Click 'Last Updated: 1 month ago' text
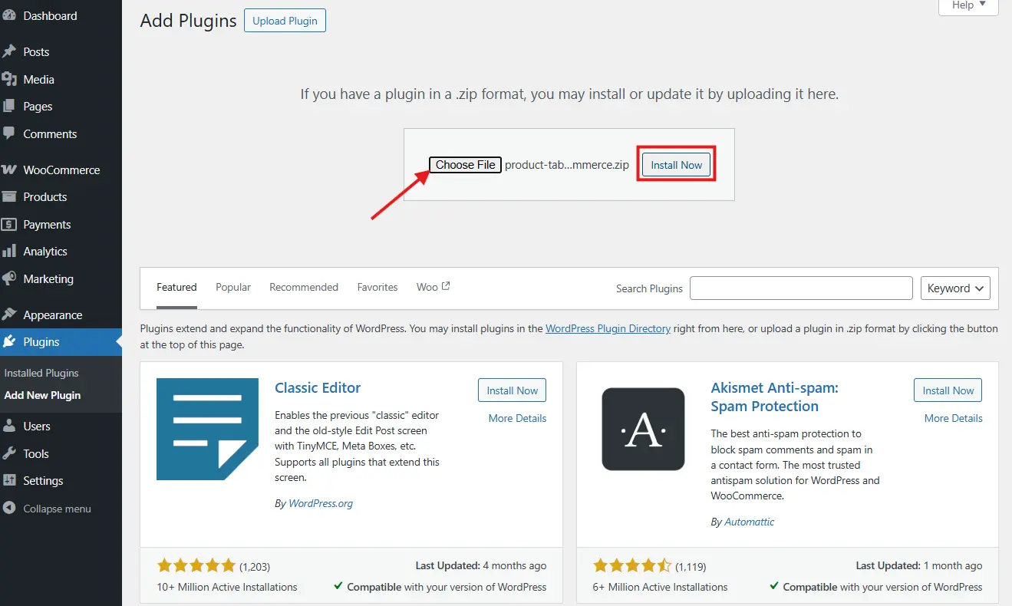Image resolution: width=1012 pixels, height=606 pixels. point(919,565)
